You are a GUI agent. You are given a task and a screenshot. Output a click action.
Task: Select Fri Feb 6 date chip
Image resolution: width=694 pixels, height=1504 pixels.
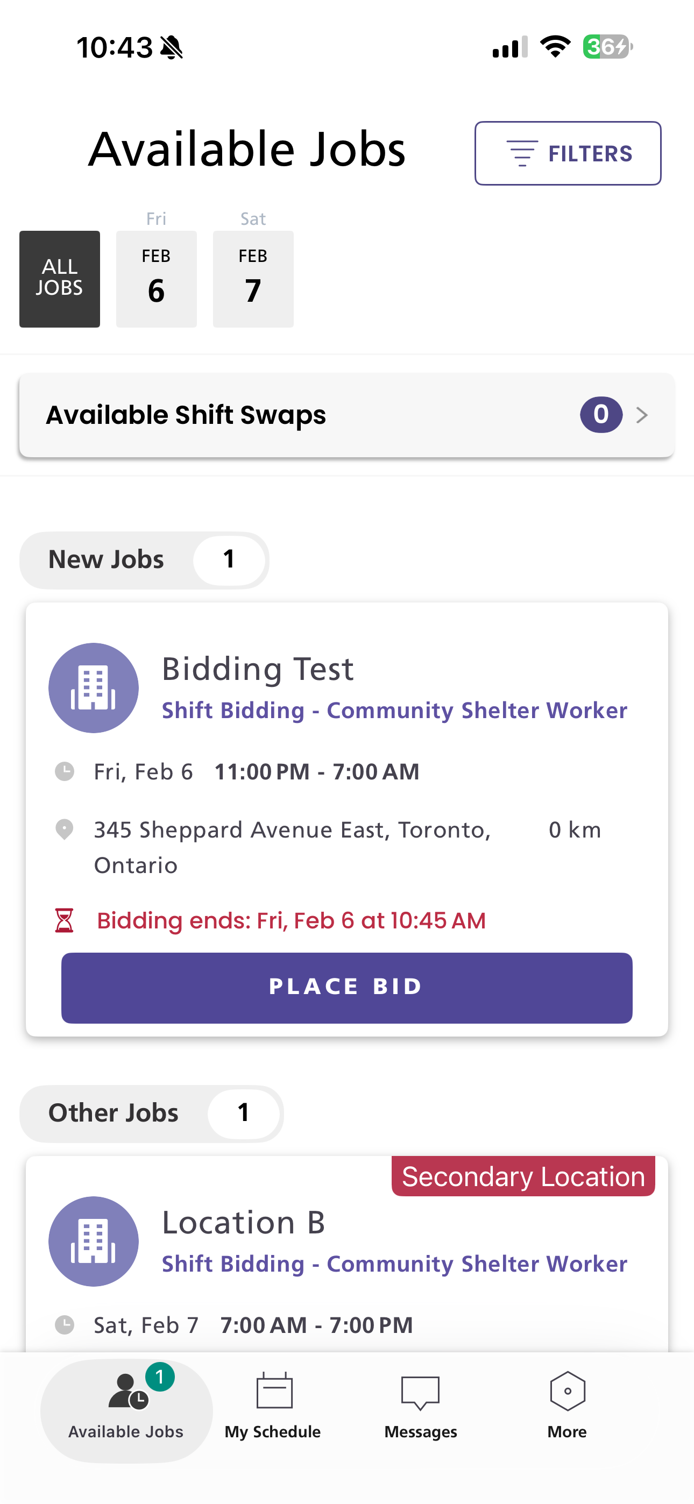(156, 279)
